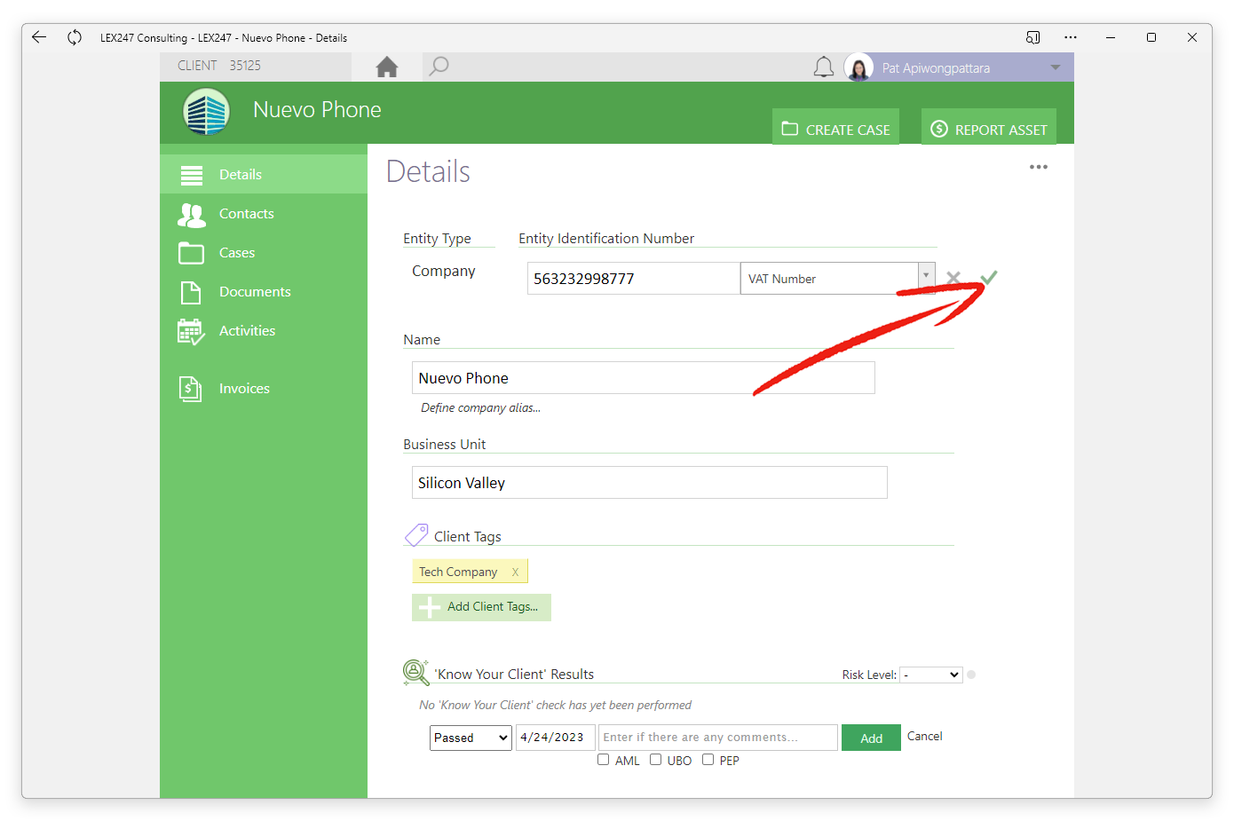
Task: Expand the user menu arrow
Action: [x=1056, y=67]
